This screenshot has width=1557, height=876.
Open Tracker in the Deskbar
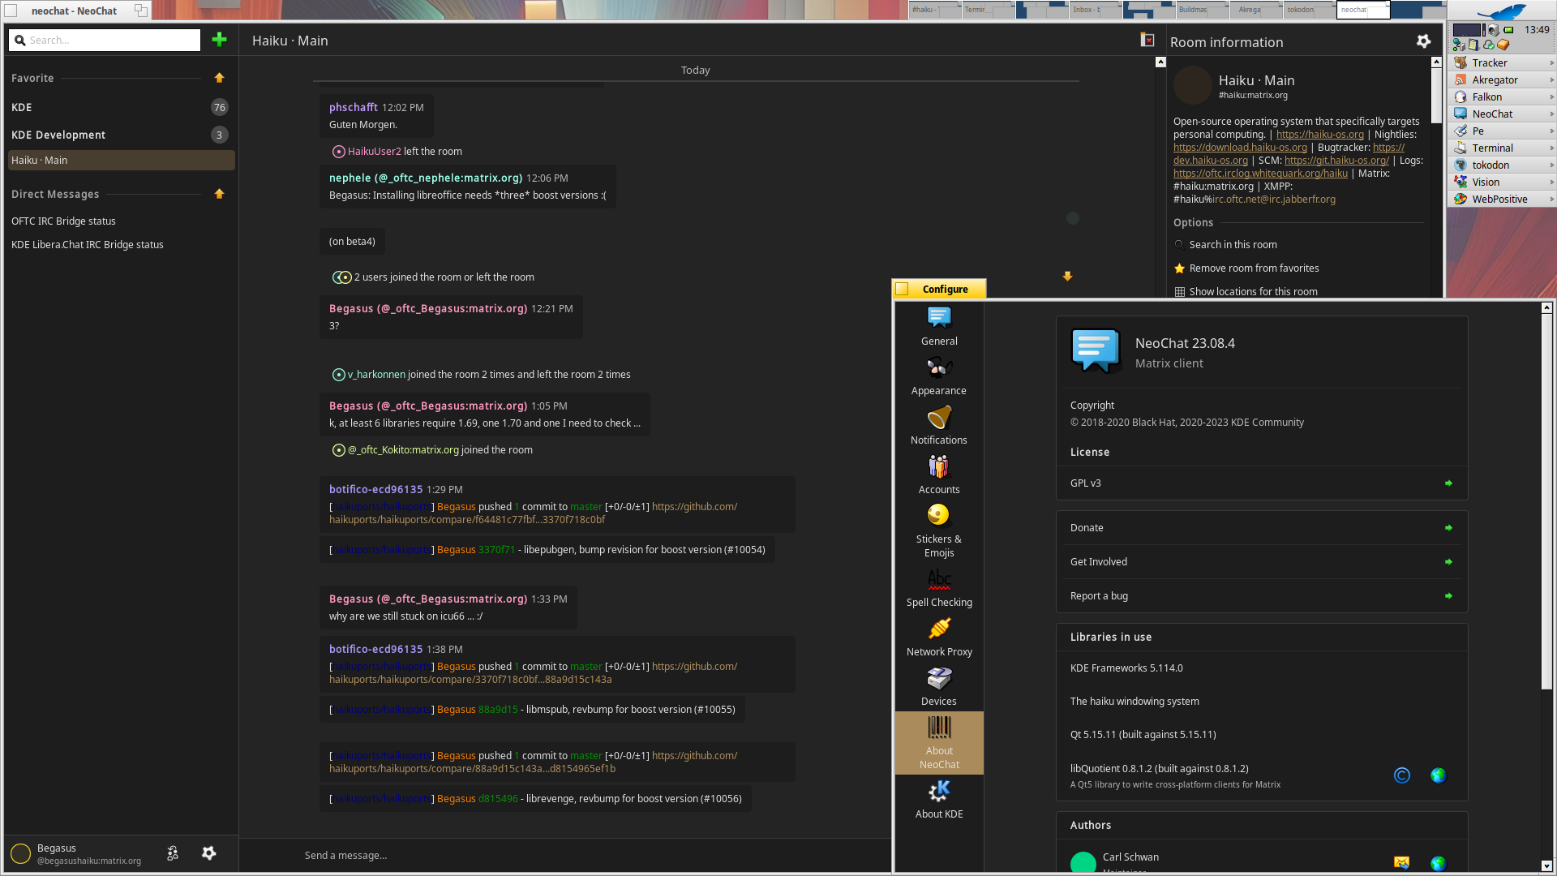(1501, 63)
